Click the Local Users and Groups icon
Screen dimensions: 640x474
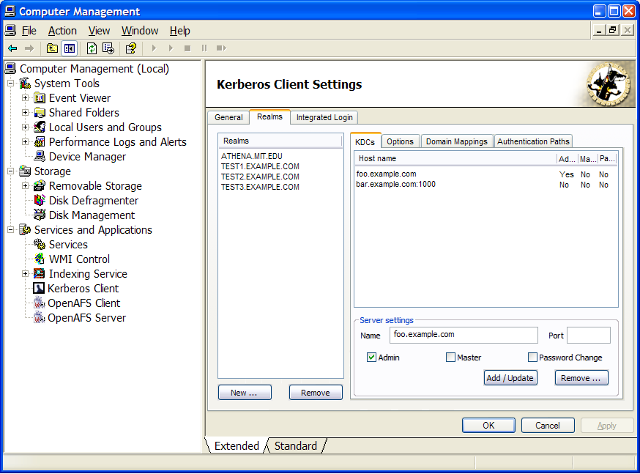click(40, 127)
